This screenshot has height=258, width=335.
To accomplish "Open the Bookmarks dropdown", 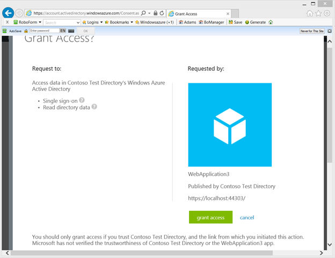I will [119, 22].
